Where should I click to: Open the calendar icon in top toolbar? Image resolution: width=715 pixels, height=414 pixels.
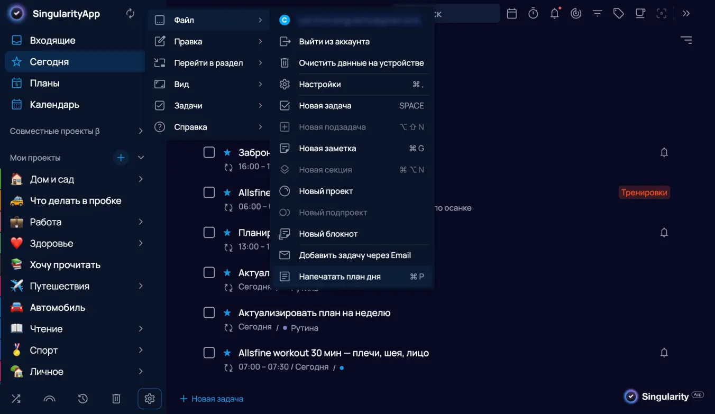coord(511,14)
